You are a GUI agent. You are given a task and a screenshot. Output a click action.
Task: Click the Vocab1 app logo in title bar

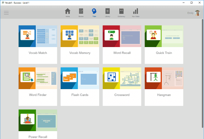[3, 3]
